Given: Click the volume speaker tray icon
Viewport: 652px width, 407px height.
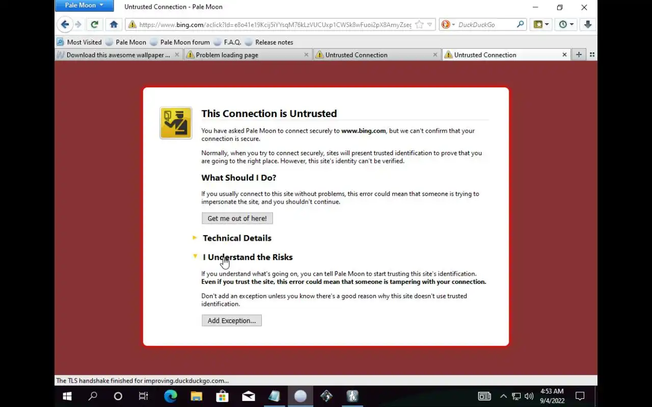Looking at the screenshot, I should click(x=529, y=396).
